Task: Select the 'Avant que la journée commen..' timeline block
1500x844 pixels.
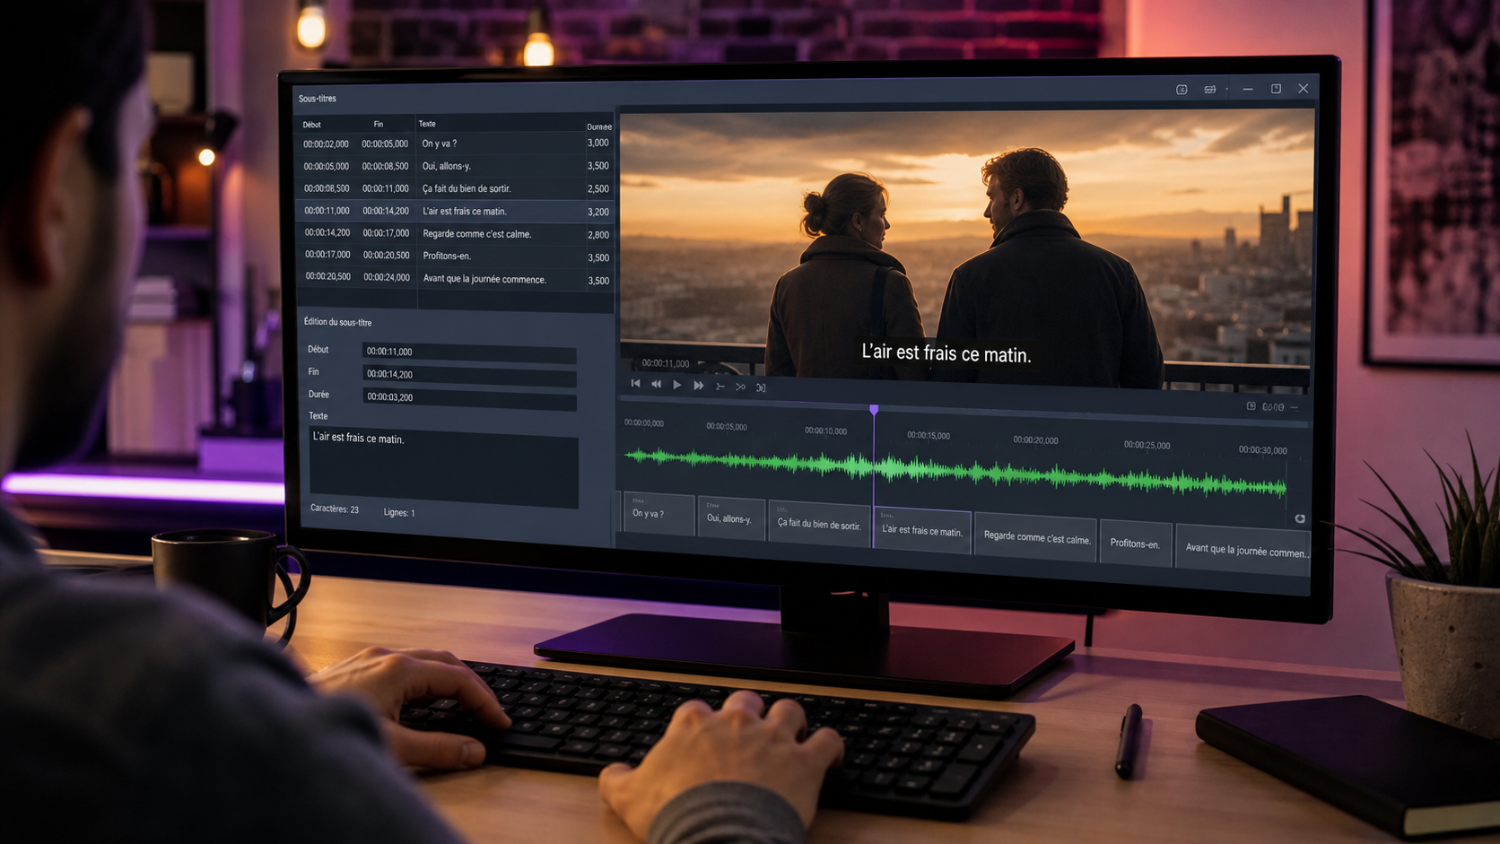Action: (1243, 550)
